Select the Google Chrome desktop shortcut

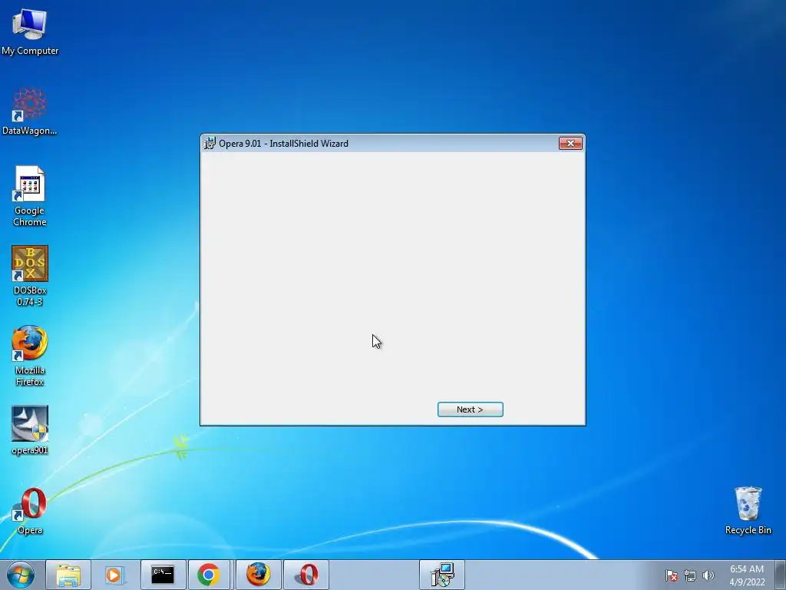[30, 196]
